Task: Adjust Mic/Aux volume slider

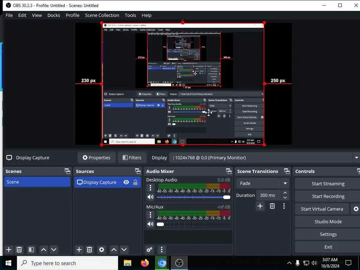Action: coord(194,224)
